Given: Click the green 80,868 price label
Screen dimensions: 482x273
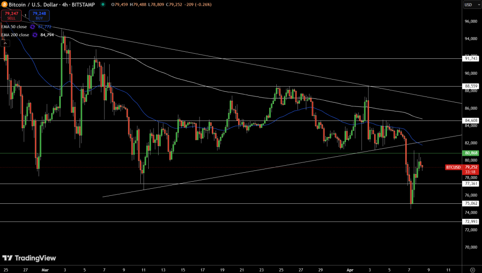Looking at the screenshot, I should [471, 153].
